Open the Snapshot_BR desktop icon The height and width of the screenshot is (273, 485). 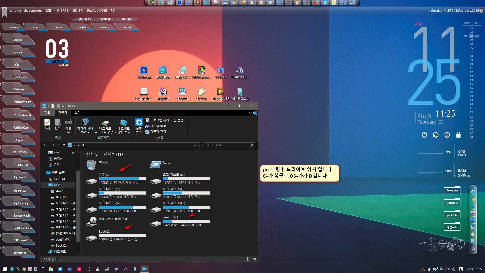(x=221, y=94)
